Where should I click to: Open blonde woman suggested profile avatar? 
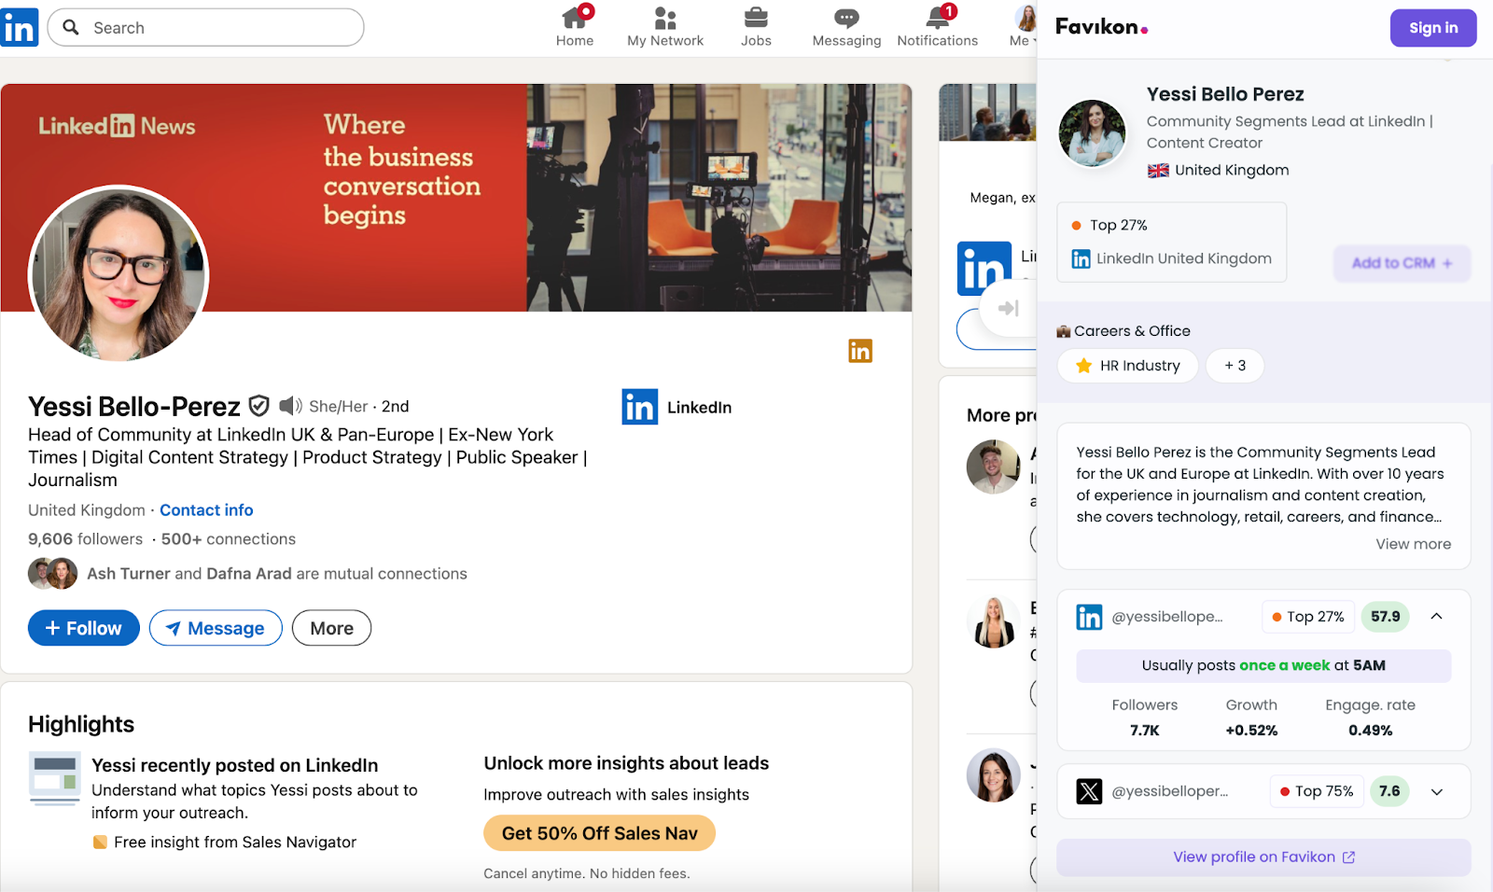click(x=993, y=622)
